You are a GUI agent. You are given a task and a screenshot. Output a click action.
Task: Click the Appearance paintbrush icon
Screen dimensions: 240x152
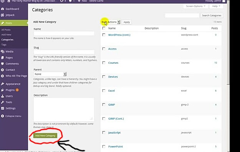[x=2, y=84]
